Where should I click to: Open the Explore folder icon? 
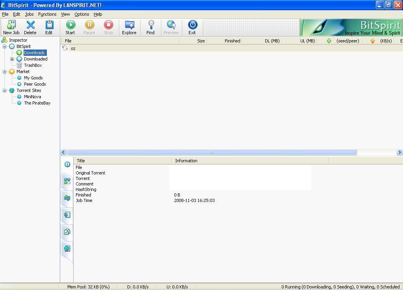(129, 25)
